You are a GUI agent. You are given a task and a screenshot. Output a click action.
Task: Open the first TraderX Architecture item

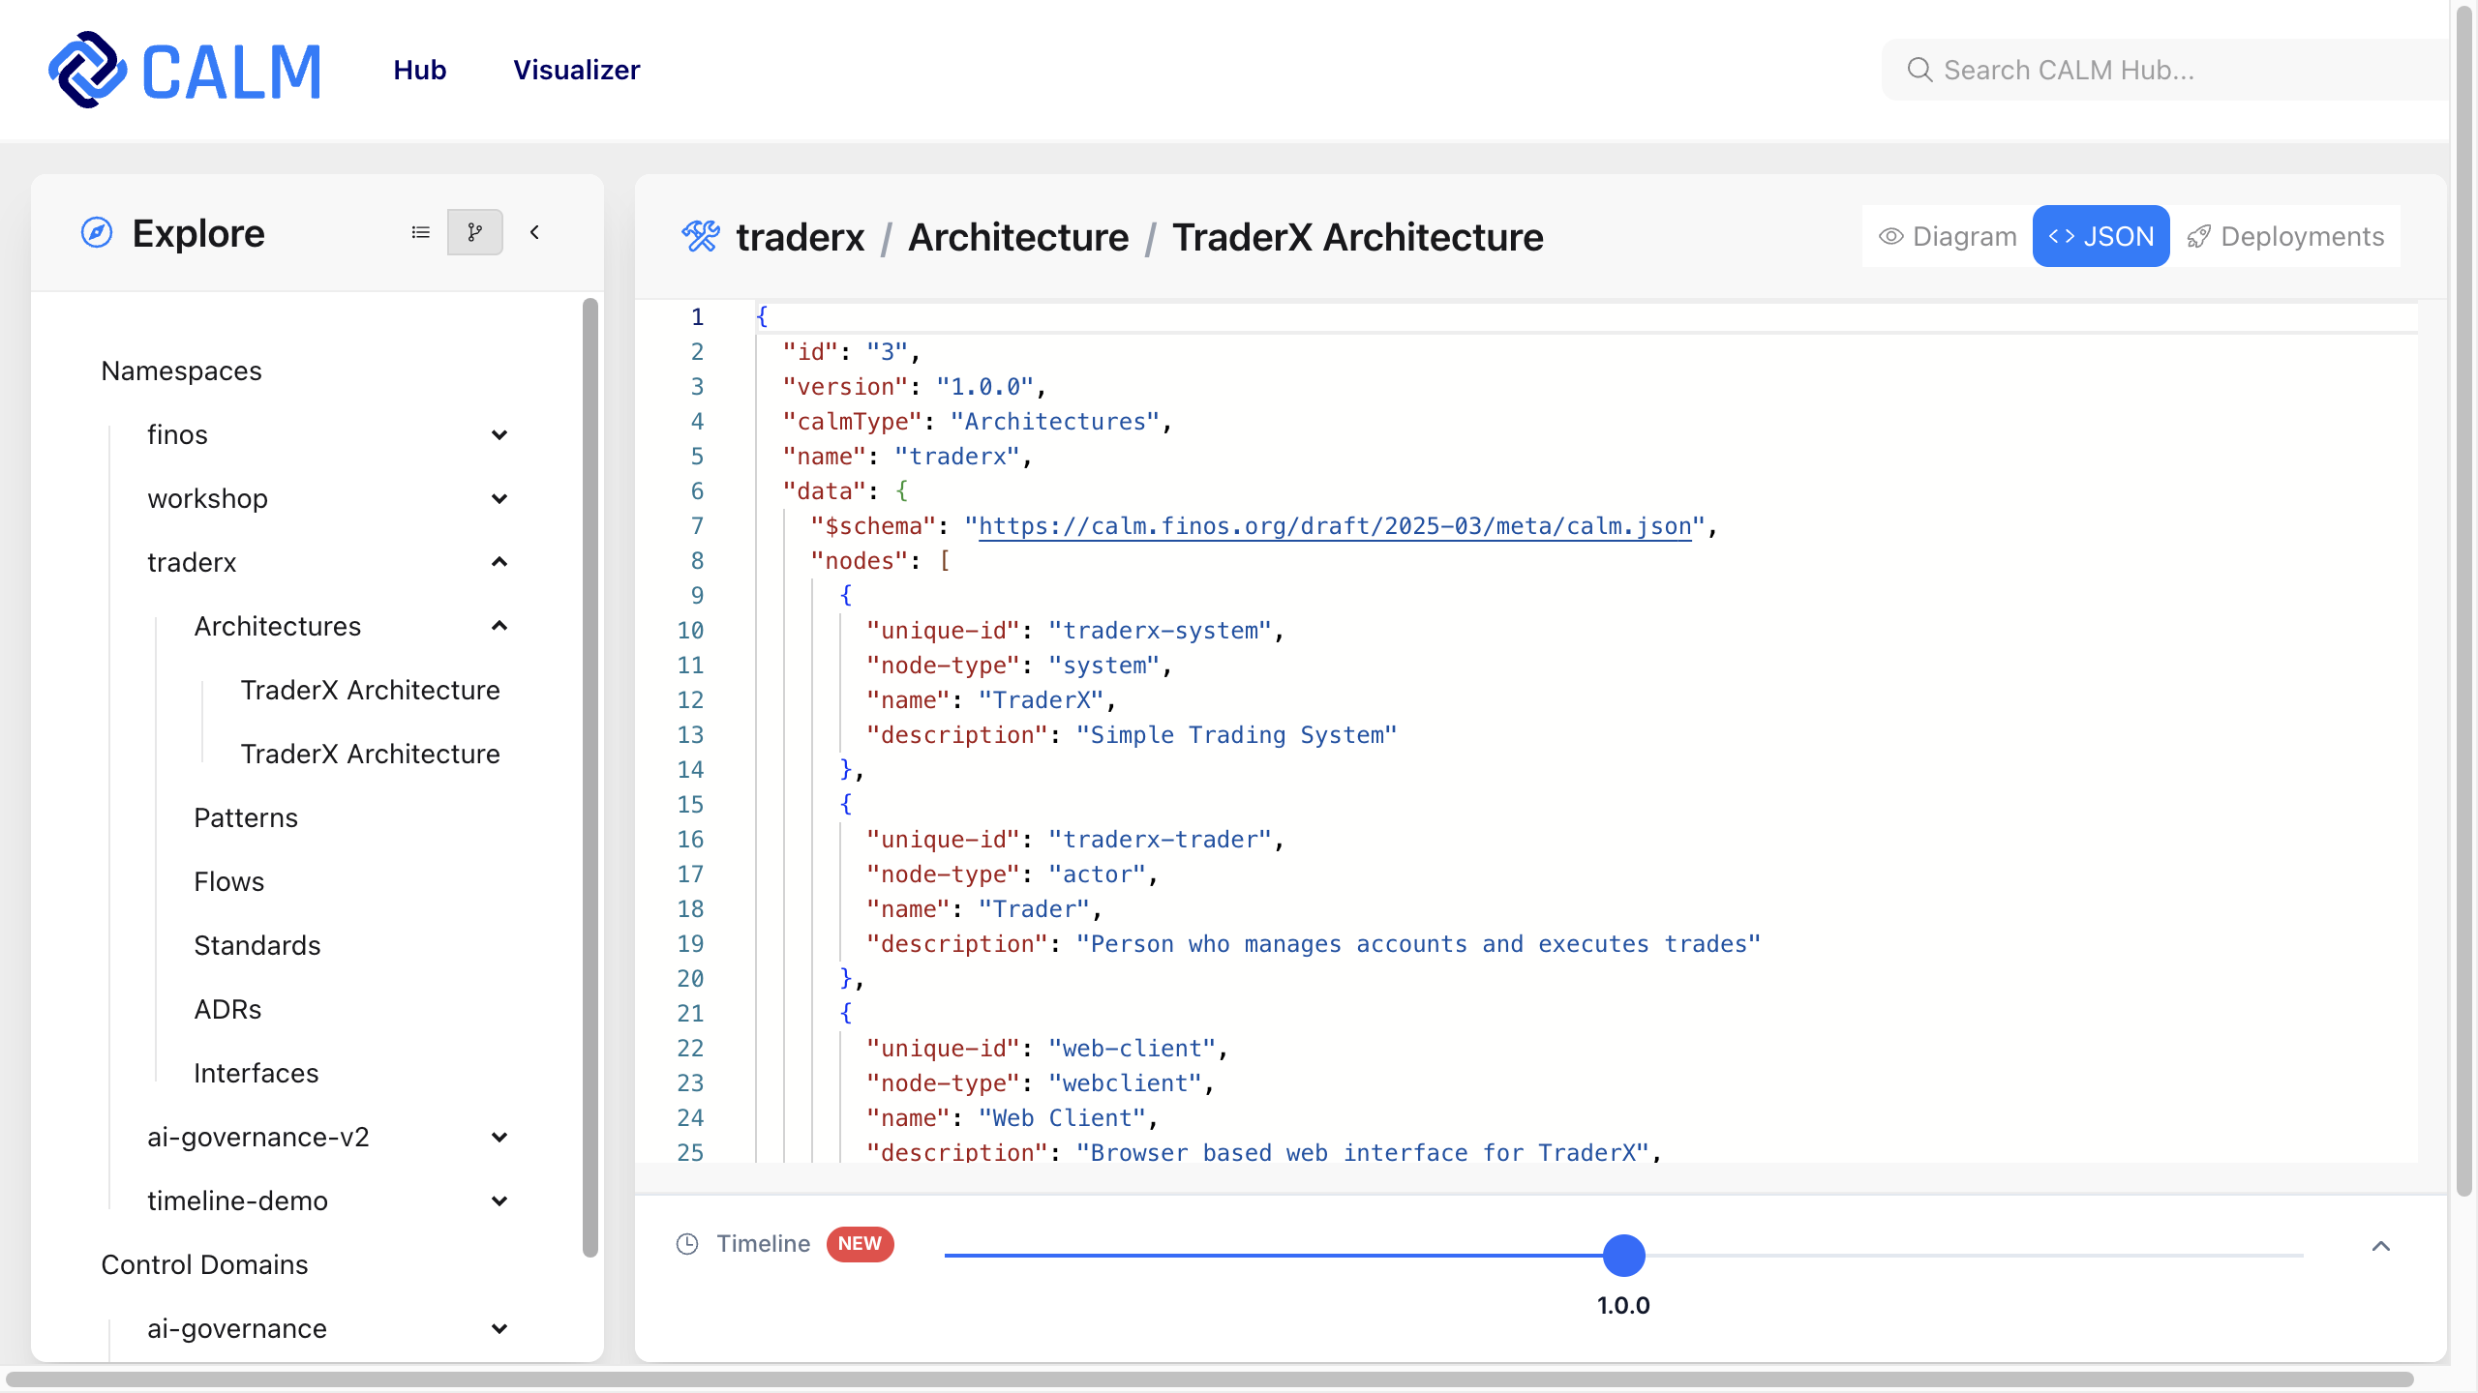370,691
